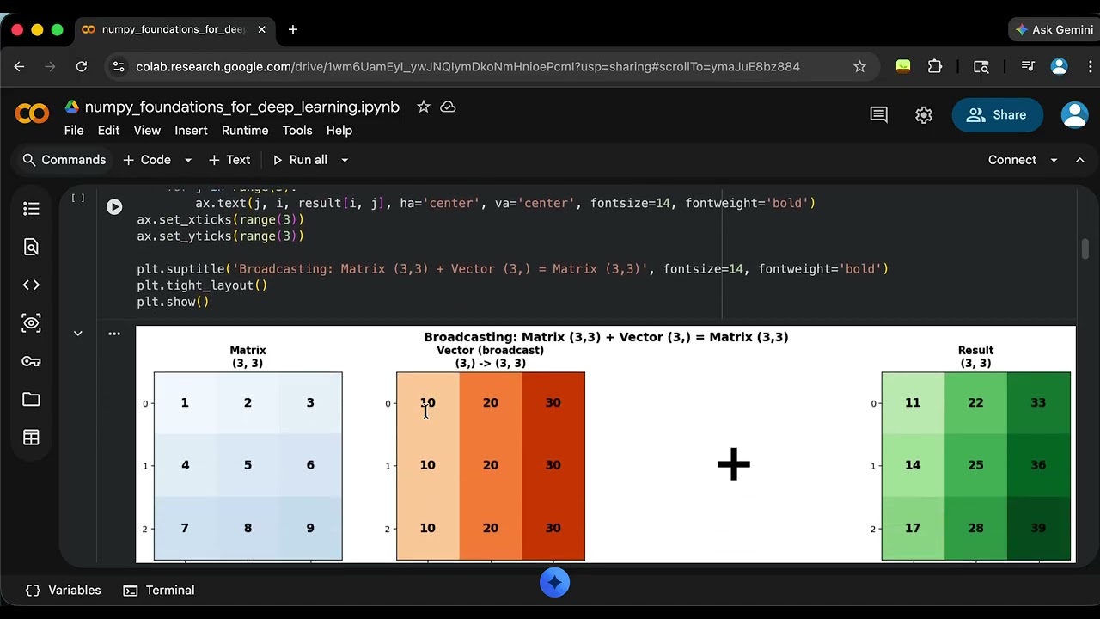1100x619 pixels.
Task: View site information icon in address bar
Action: click(x=119, y=66)
